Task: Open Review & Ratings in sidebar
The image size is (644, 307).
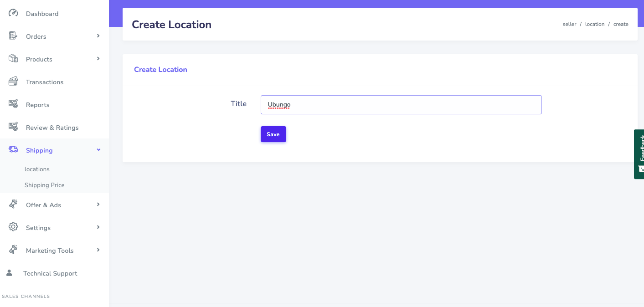Action: pos(52,128)
